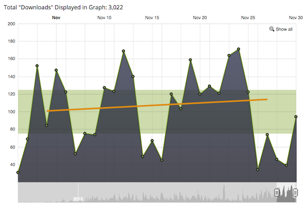Click the last data point on Nov 30

[x=296, y=117]
